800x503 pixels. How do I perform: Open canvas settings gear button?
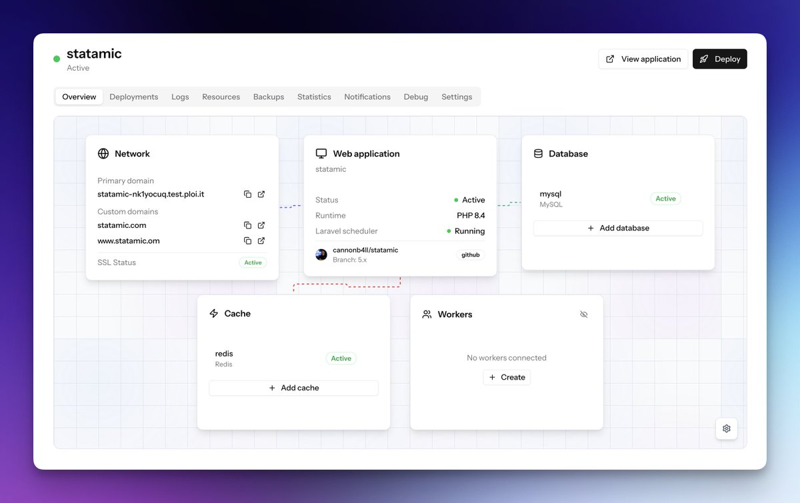point(727,428)
